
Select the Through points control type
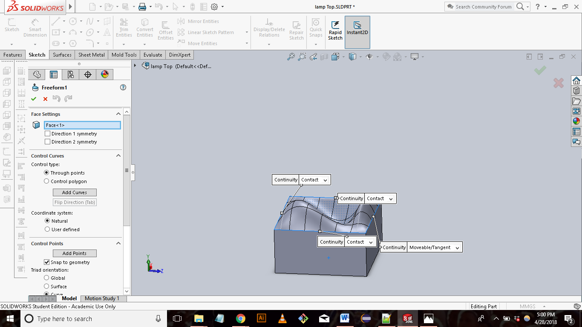pos(47,173)
